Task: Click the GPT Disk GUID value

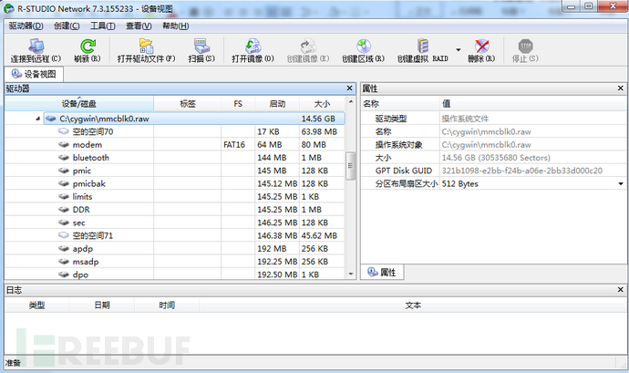Action: click(522, 171)
